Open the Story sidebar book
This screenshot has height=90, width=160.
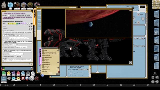coord(156,14)
